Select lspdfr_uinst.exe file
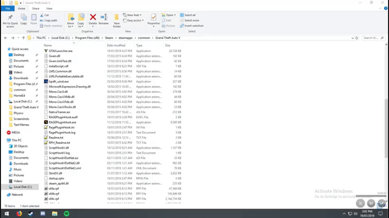The width and height of the screenshot is (389, 218). click(58, 81)
